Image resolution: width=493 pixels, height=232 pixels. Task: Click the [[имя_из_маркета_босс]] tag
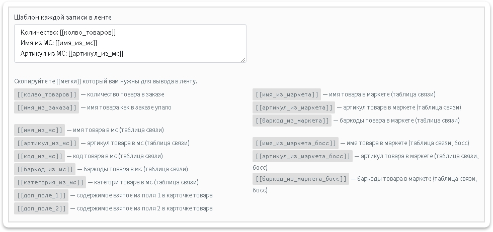[296, 143]
